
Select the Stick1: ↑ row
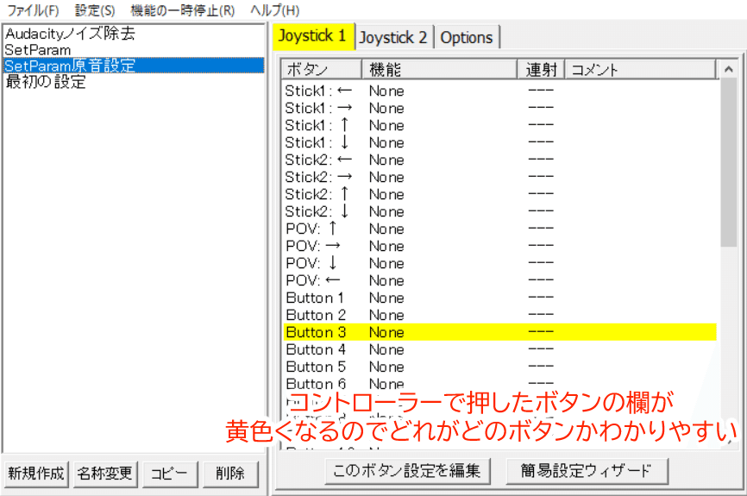pos(499,125)
